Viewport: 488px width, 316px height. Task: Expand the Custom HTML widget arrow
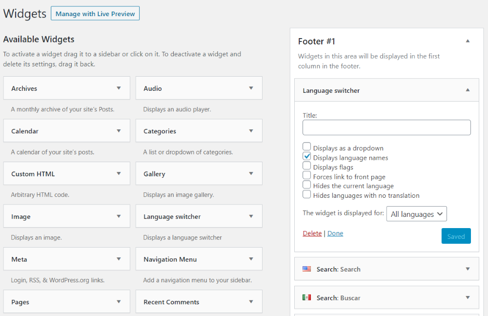pos(119,174)
